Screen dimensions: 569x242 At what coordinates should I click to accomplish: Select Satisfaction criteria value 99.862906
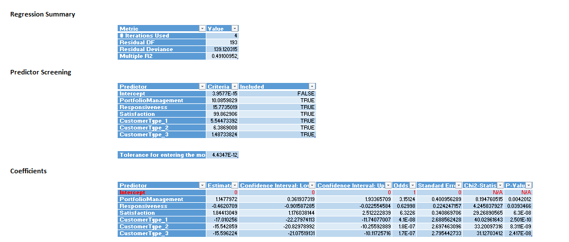(x=222, y=114)
